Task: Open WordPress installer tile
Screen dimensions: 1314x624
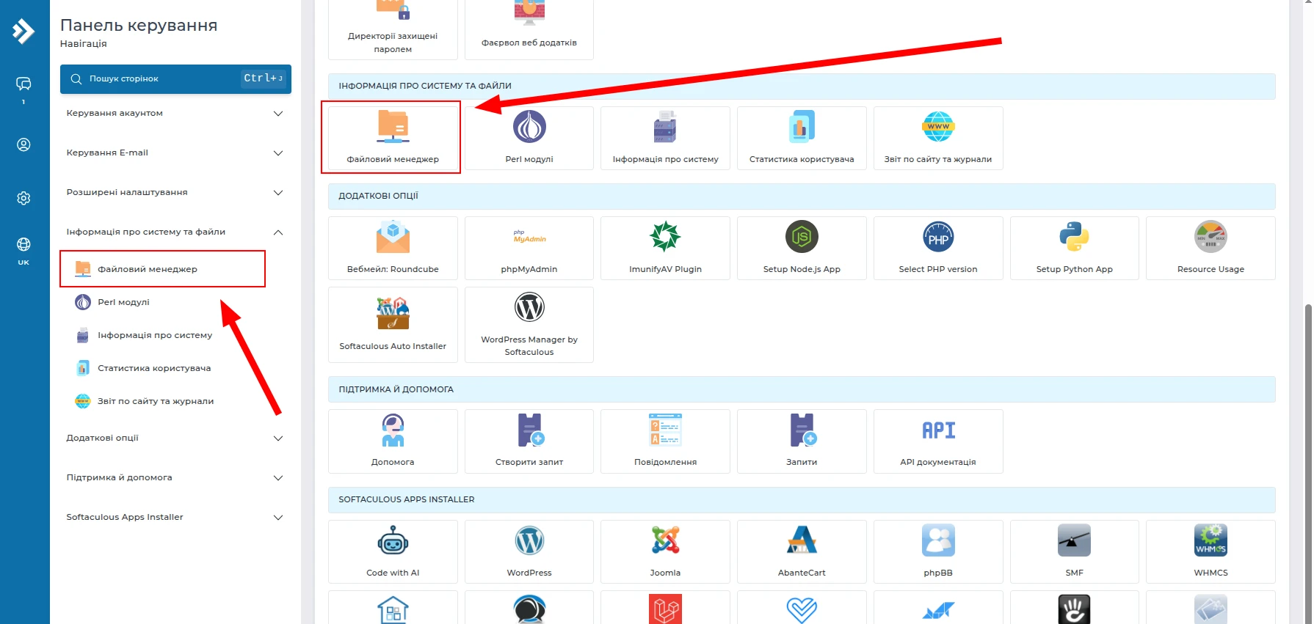Action: click(x=529, y=551)
